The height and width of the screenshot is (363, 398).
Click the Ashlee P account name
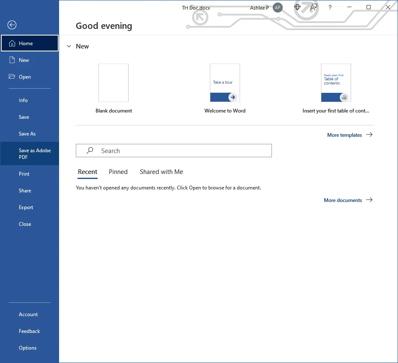point(259,8)
